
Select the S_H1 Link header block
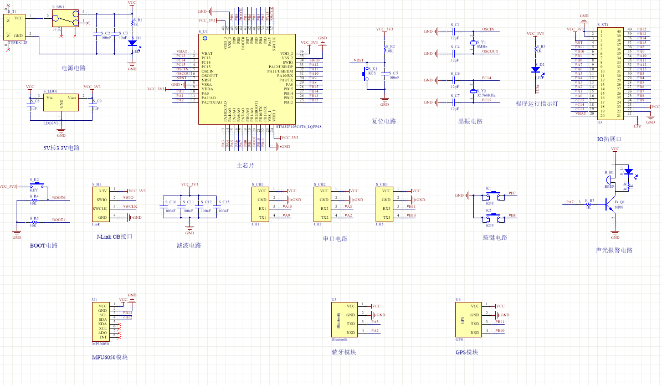[x=100, y=204]
